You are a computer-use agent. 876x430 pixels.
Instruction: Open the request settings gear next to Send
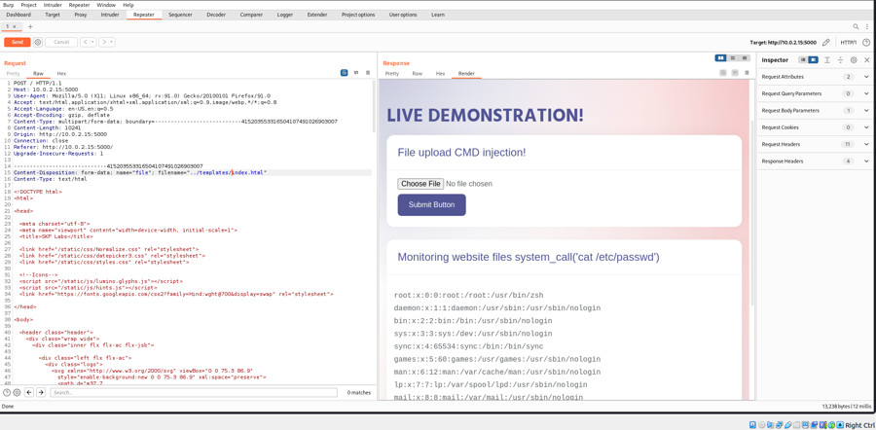(x=38, y=42)
